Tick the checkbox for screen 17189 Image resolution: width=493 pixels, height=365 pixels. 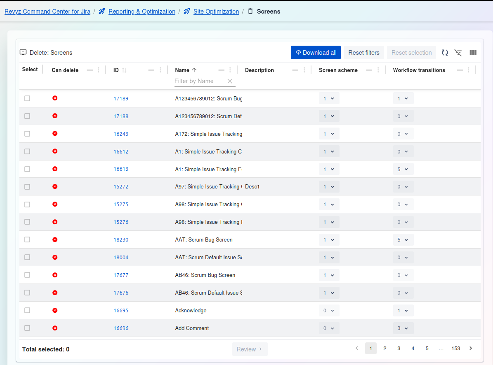(x=27, y=98)
